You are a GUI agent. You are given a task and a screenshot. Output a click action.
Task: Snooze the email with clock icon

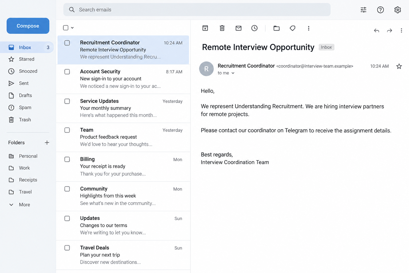point(255,28)
